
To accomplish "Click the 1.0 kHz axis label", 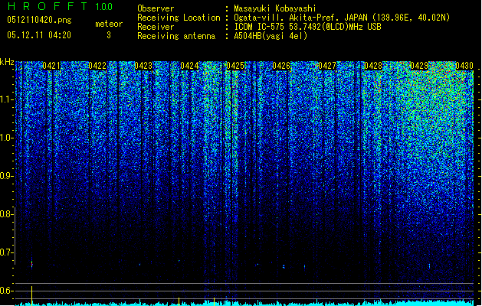I will point(6,138).
